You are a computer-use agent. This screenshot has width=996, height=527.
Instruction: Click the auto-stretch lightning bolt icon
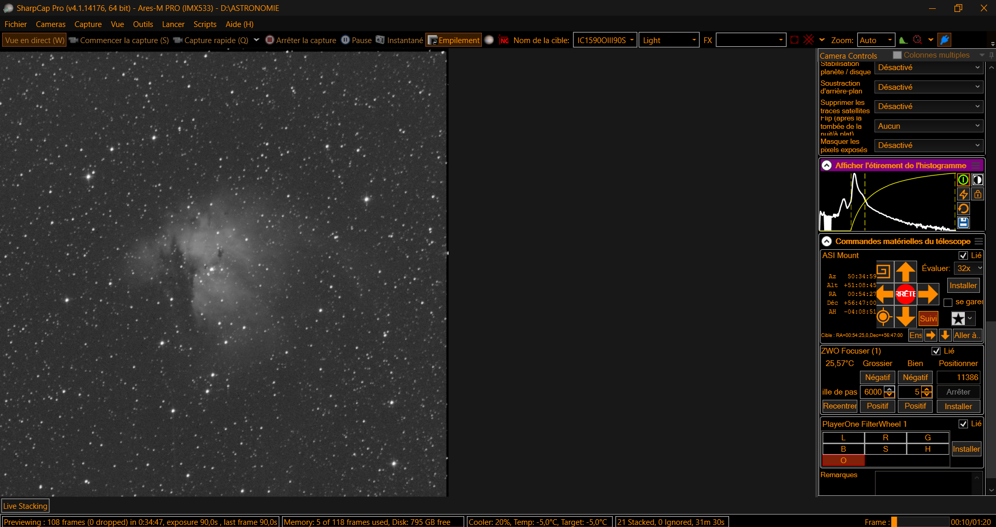point(963,194)
